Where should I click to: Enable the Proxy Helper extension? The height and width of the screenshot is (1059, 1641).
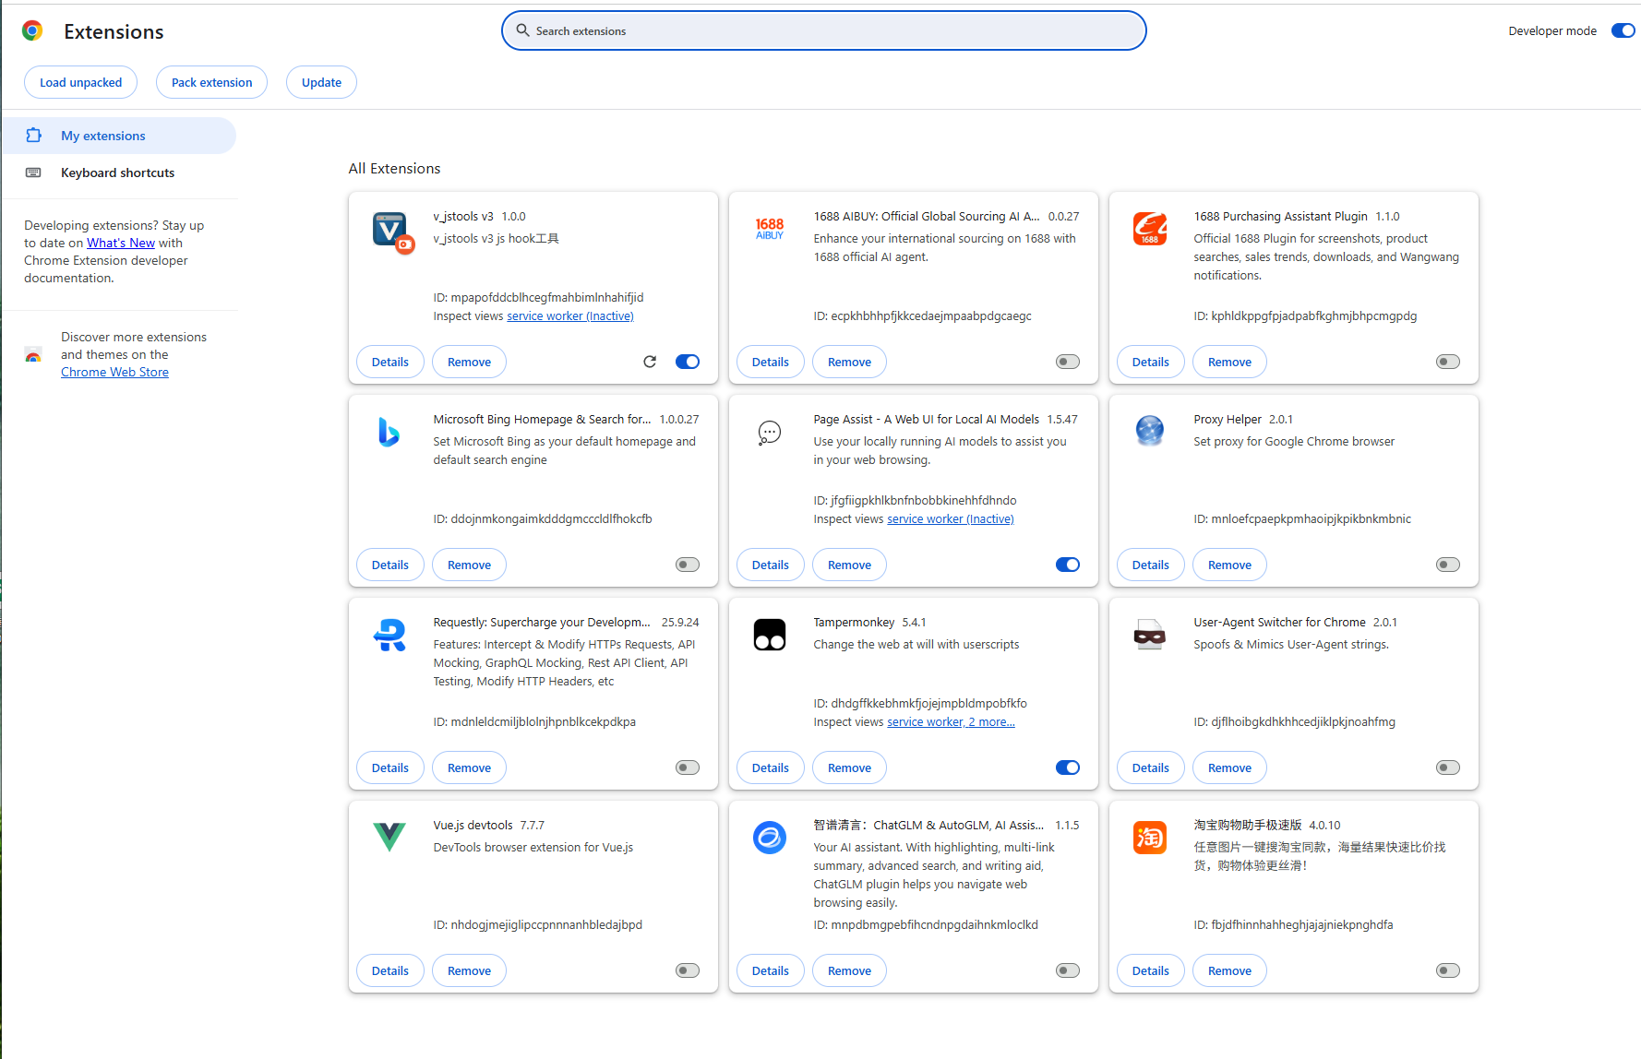tap(1448, 565)
